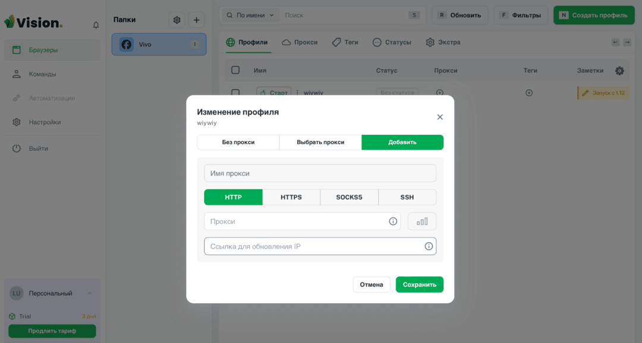Image resolution: width=642 pixels, height=343 pixels.
Task: Click the LU account avatar
Action: coord(17,293)
